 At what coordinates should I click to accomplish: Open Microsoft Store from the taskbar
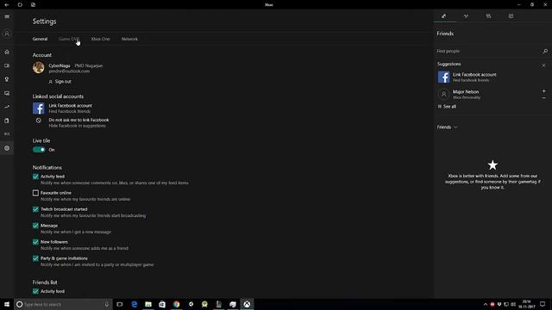[x=162, y=304]
